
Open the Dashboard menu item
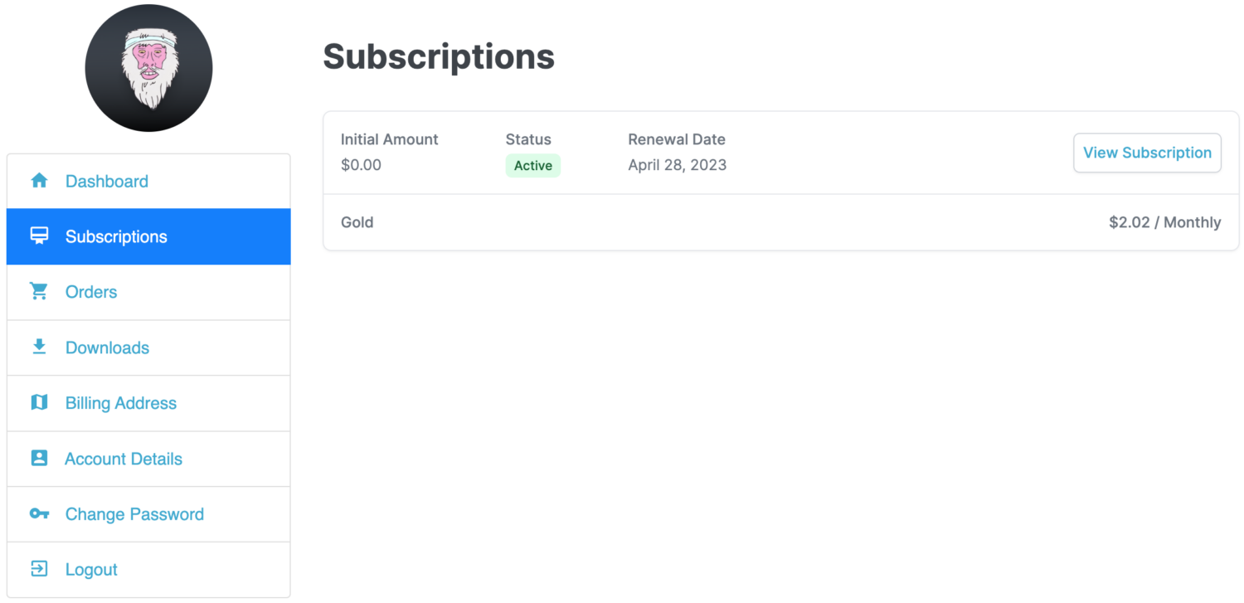coord(148,181)
